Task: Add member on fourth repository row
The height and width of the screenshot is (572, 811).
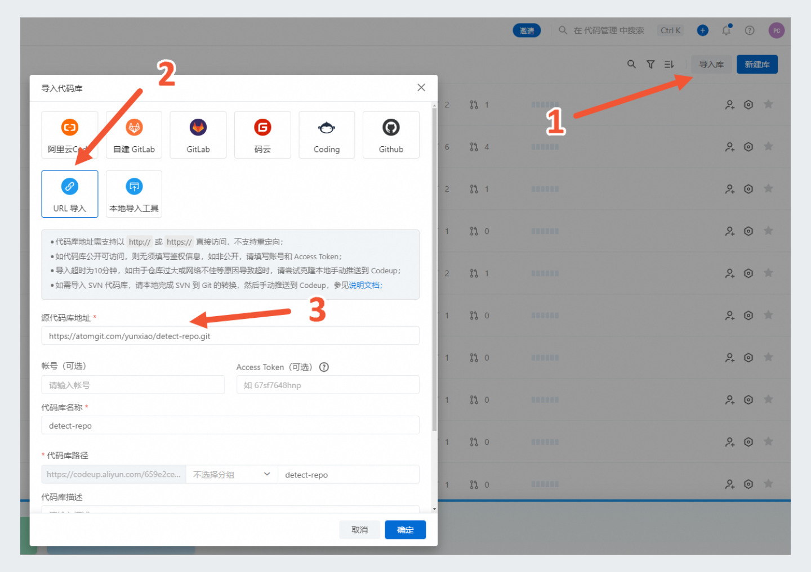Action: click(x=730, y=231)
